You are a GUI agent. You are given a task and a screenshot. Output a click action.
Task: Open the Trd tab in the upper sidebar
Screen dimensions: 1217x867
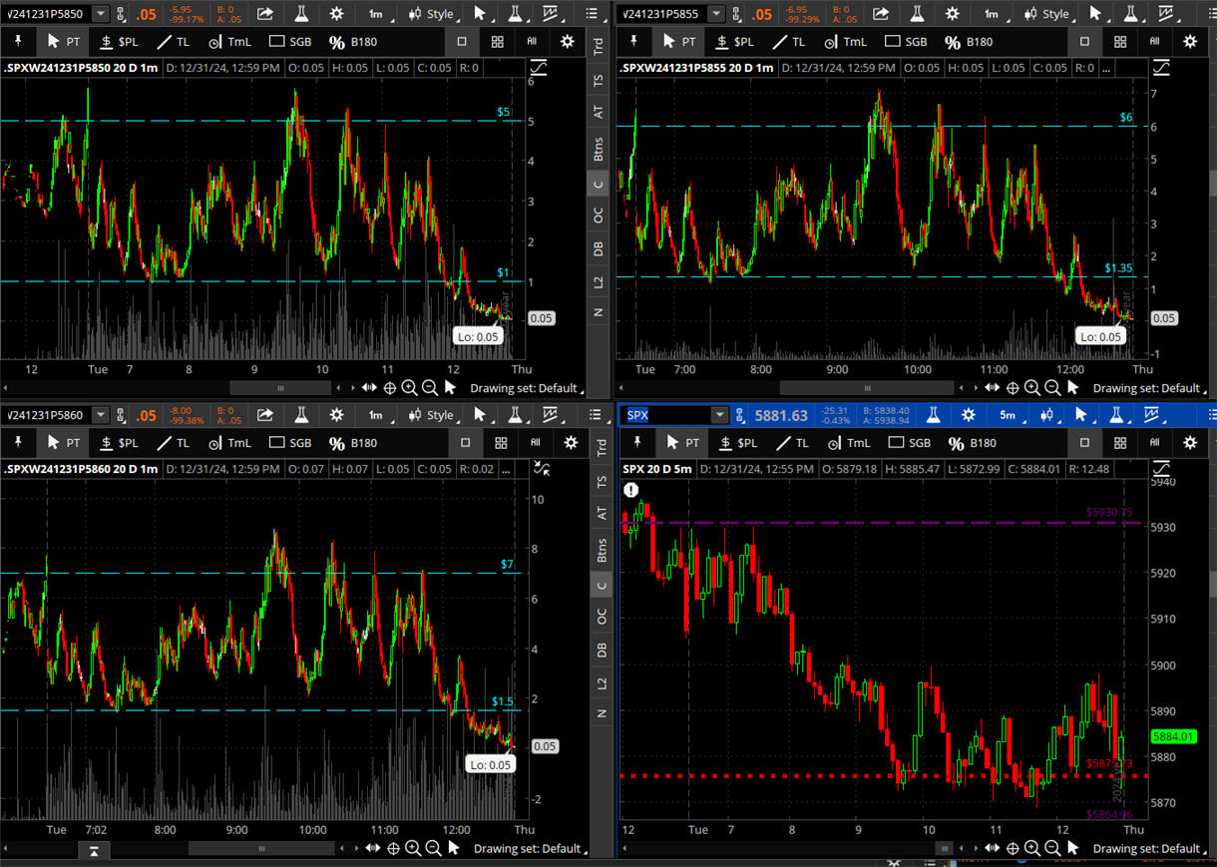(x=599, y=46)
